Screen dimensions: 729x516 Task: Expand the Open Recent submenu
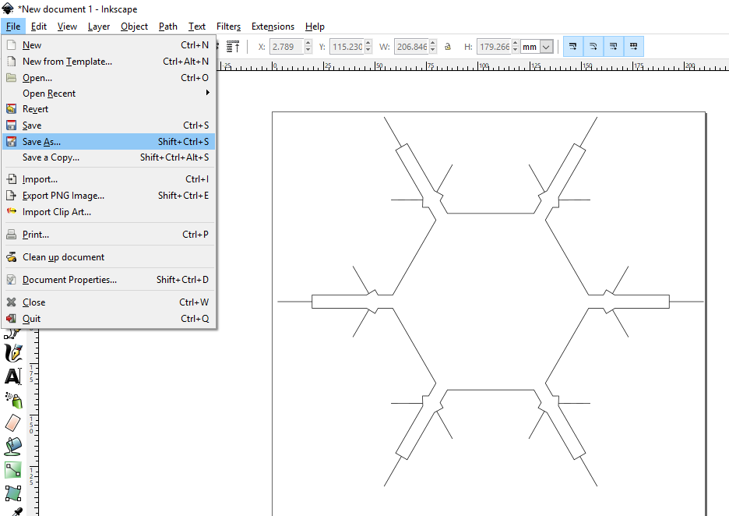pyautogui.click(x=109, y=93)
